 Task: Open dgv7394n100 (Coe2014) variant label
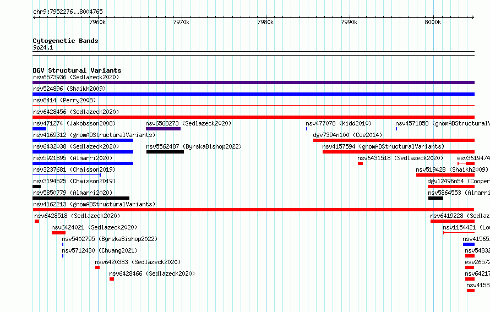pos(347,135)
